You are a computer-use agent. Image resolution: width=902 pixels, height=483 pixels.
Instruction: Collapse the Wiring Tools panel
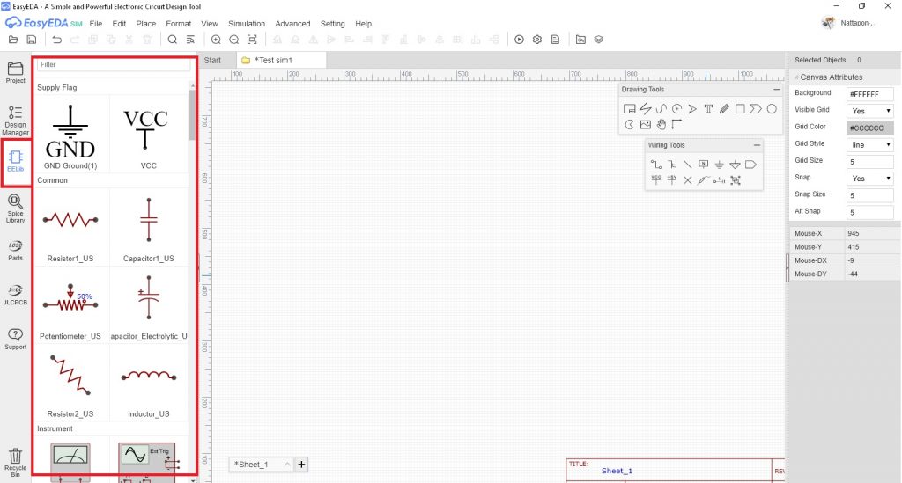tap(757, 145)
